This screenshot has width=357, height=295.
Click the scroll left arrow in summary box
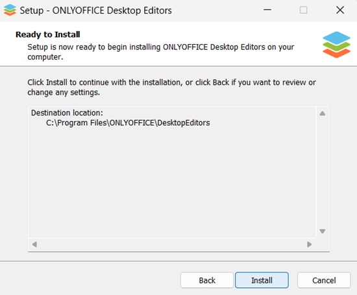[34, 244]
